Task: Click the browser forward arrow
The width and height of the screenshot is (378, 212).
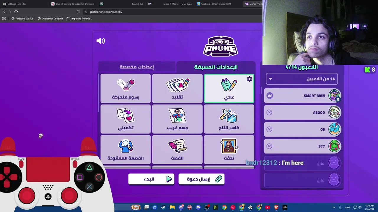Action: [10, 12]
